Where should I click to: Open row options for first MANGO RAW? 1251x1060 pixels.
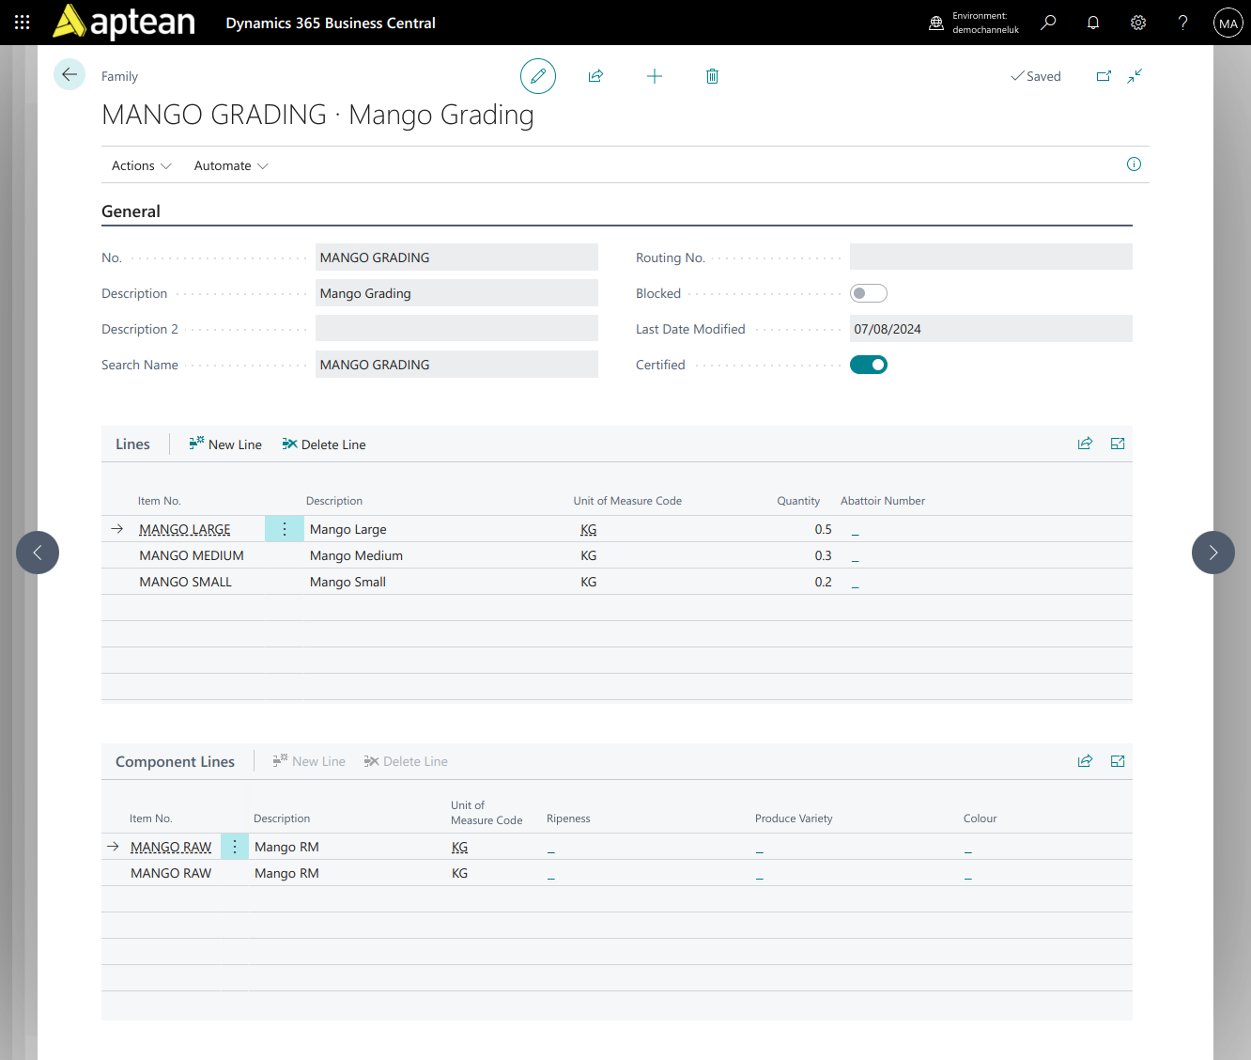coord(235,847)
